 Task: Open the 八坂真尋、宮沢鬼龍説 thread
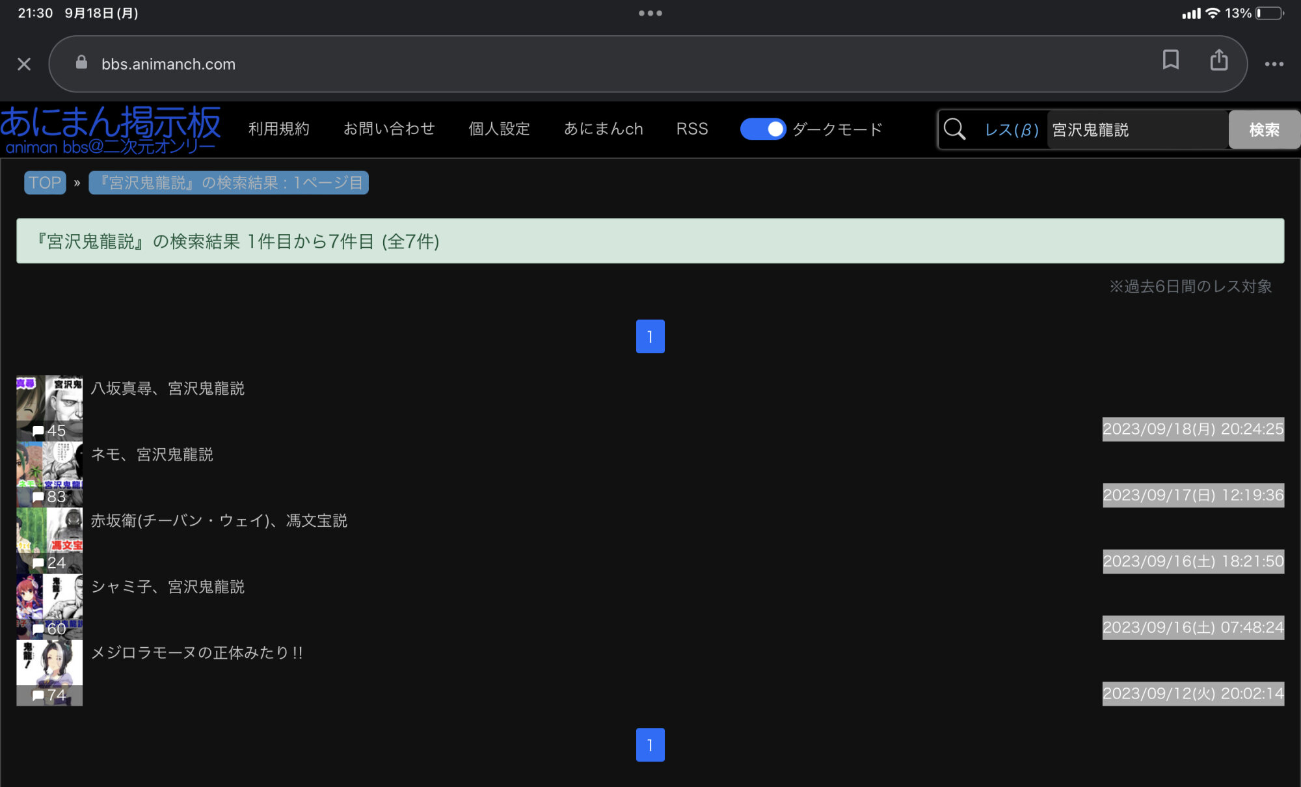168,388
